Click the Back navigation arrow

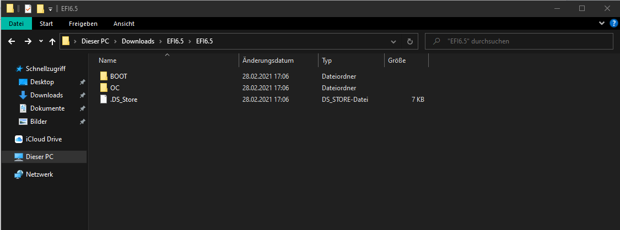point(12,41)
